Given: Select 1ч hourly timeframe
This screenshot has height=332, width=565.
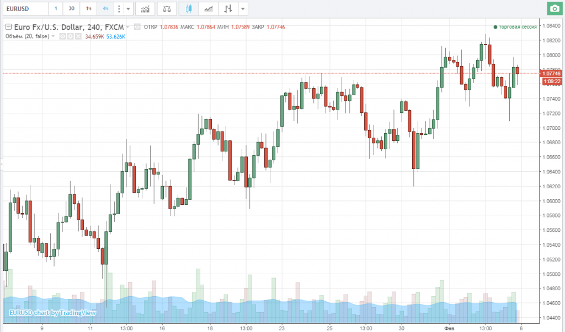Looking at the screenshot, I should 88,9.
